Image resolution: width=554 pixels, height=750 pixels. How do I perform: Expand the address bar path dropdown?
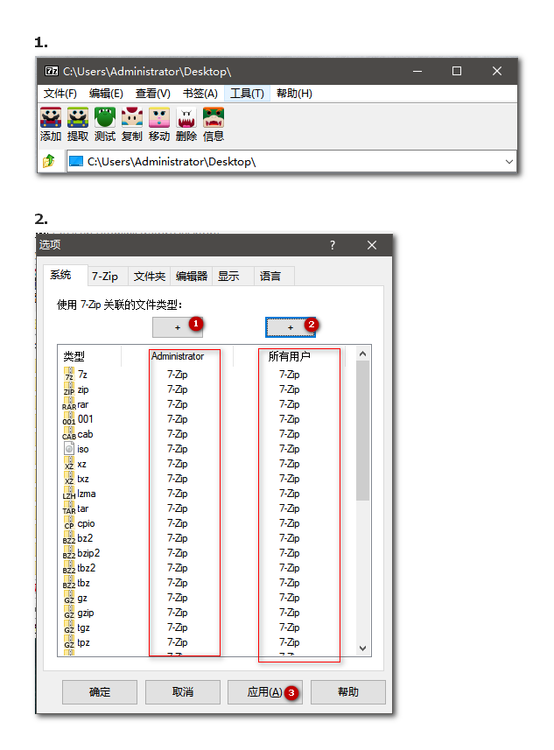pos(509,162)
